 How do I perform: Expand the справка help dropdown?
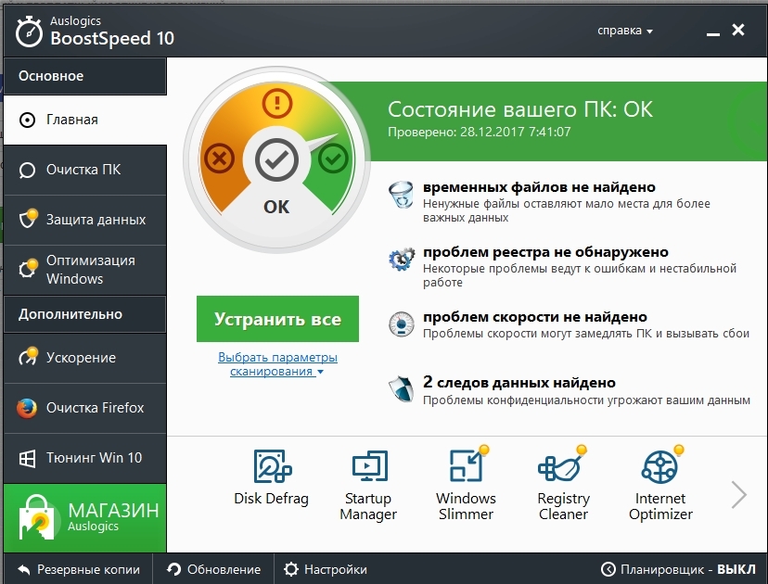pos(625,31)
